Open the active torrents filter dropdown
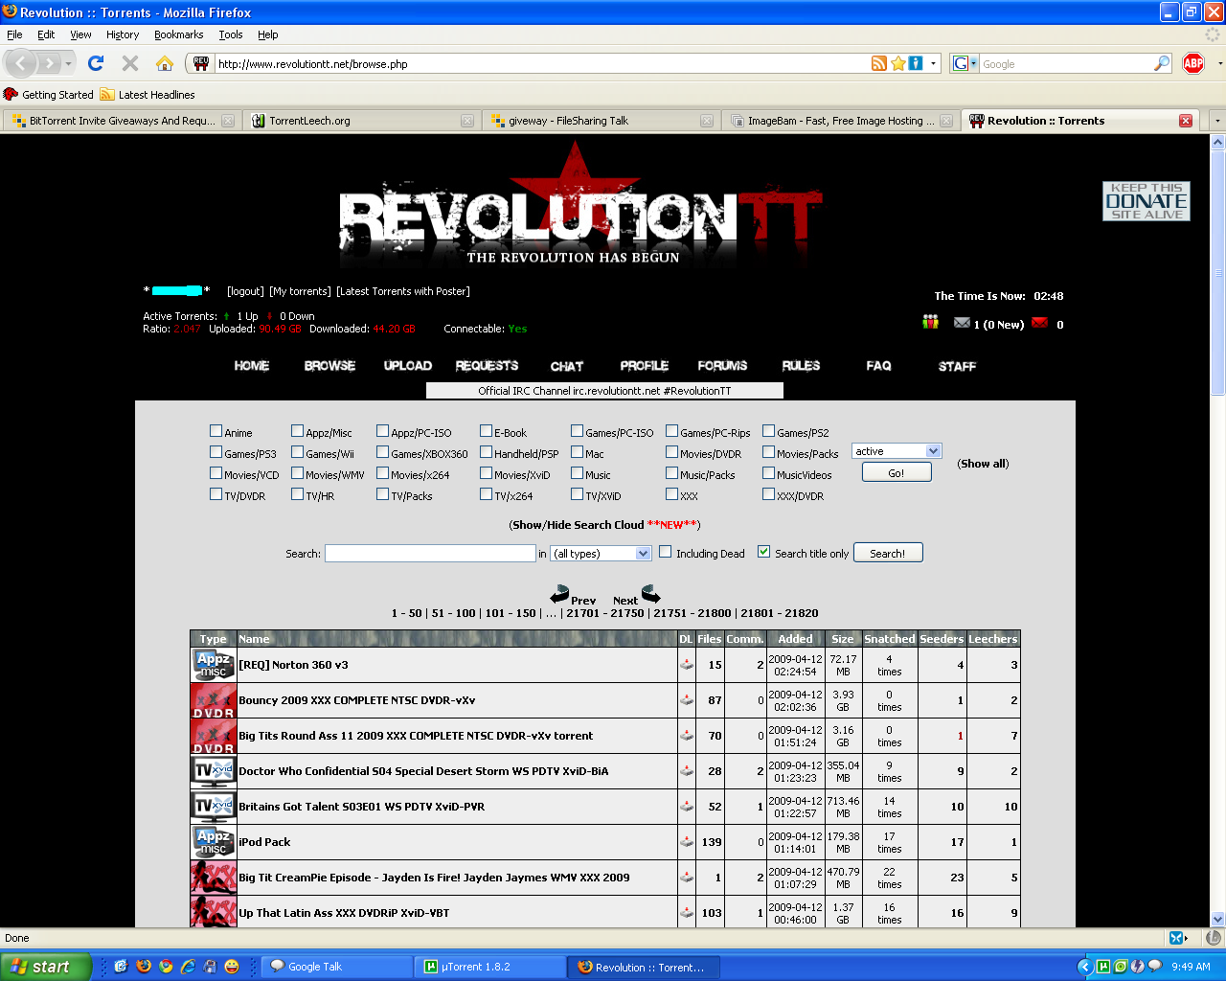Viewport: 1226px width, 981px height. 897,451
